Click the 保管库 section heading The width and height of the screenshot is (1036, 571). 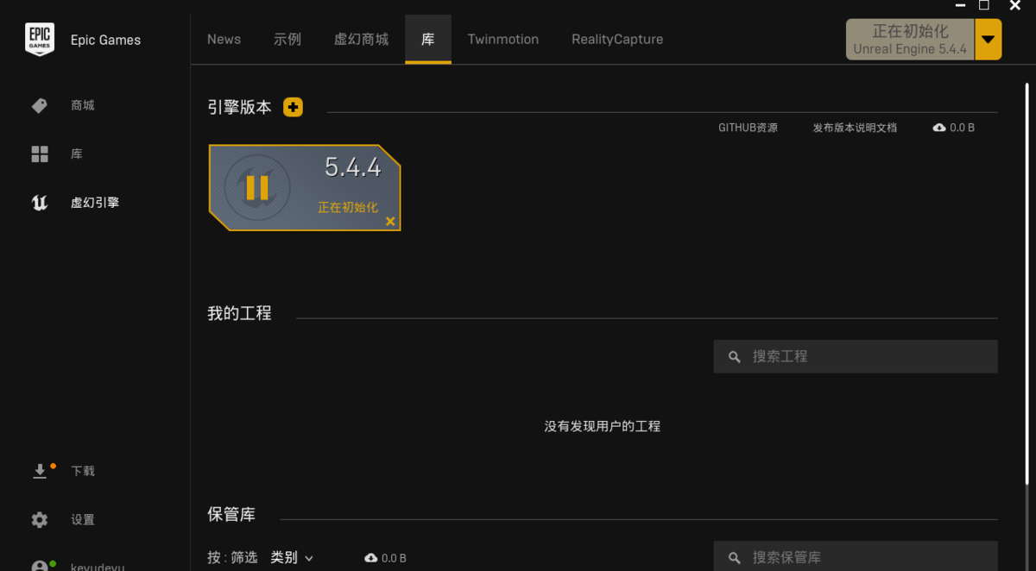click(x=231, y=515)
